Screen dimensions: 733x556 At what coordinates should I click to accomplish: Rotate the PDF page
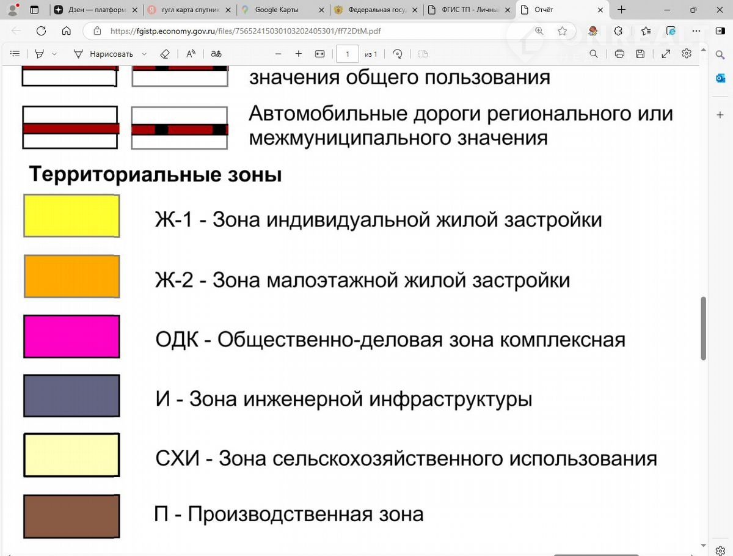point(398,54)
